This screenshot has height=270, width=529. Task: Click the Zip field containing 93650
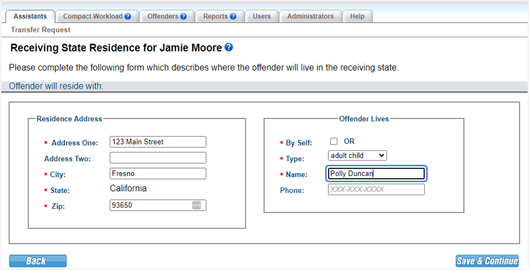pyautogui.click(x=158, y=205)
